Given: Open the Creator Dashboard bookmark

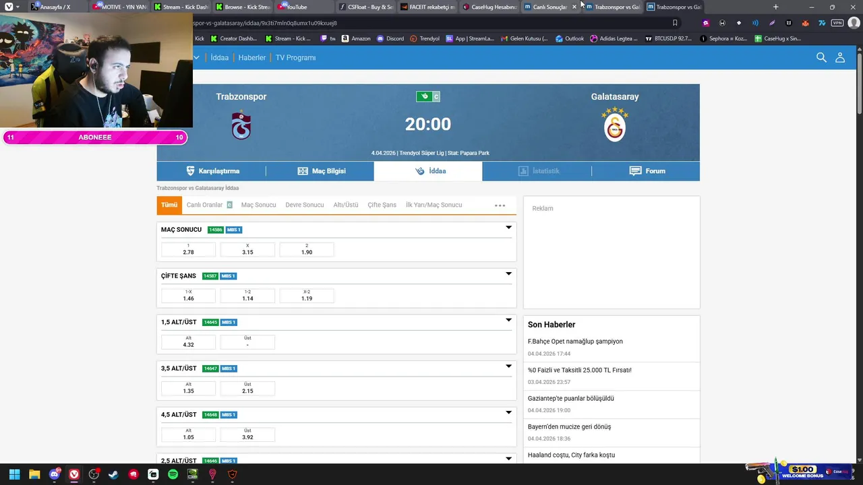Looking at the screenshot, I should [x=234, y=38].
